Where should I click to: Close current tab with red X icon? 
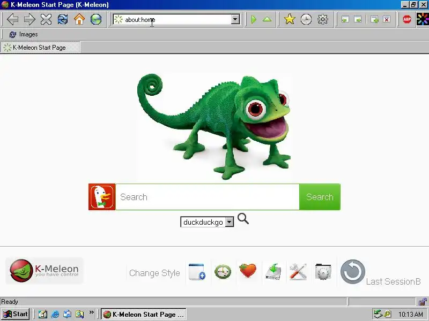pyautogui.click(x=387, y=19)
